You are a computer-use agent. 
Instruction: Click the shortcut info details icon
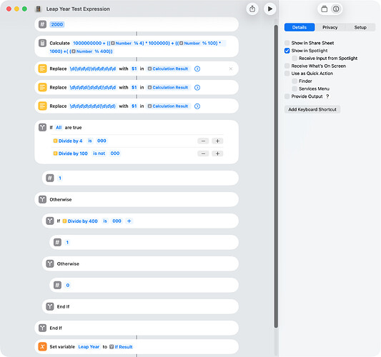(x=336, y=9)
